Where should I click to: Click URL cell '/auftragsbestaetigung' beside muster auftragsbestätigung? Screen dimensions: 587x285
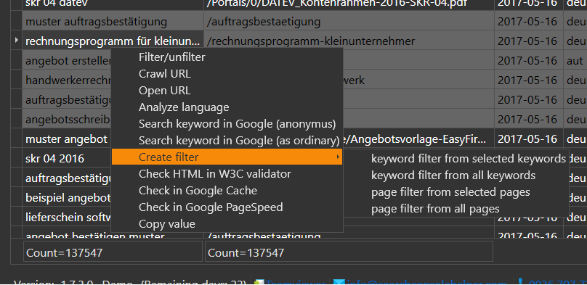point(349,22)
